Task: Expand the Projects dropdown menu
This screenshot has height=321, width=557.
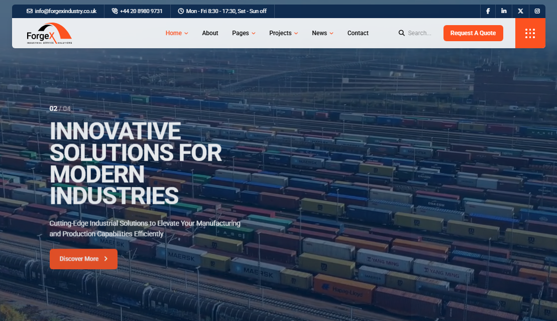Action: [x=283, y=33]
